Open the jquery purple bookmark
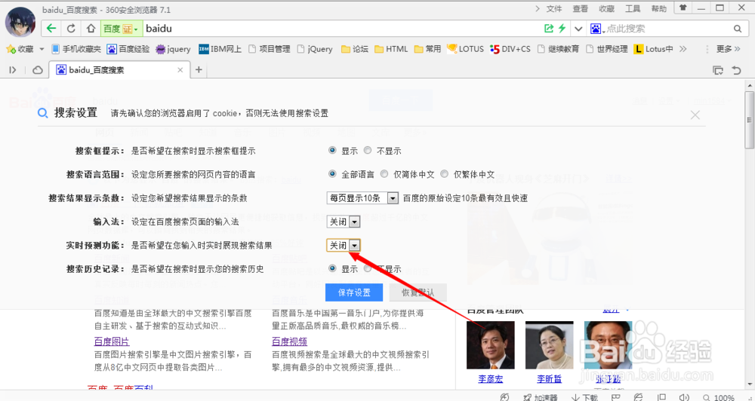Viewport: 755px width, 401px height. click(173, 49)
